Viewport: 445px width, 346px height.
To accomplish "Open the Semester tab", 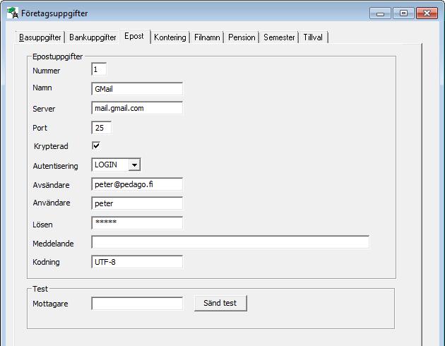I will click(x=279, y=37).
